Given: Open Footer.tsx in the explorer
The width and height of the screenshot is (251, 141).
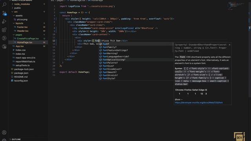Looking at the screenshot, I should click(x=28, y=27).
